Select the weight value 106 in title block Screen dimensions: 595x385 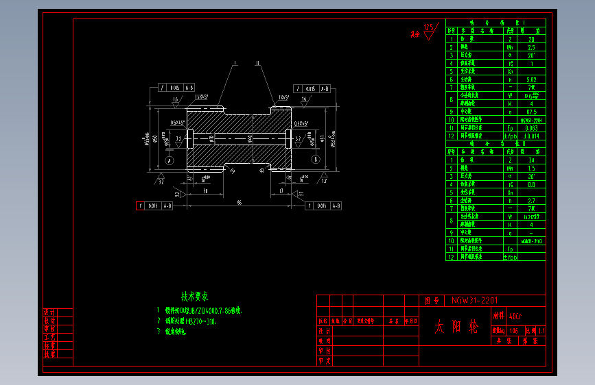tap(514, 331)
